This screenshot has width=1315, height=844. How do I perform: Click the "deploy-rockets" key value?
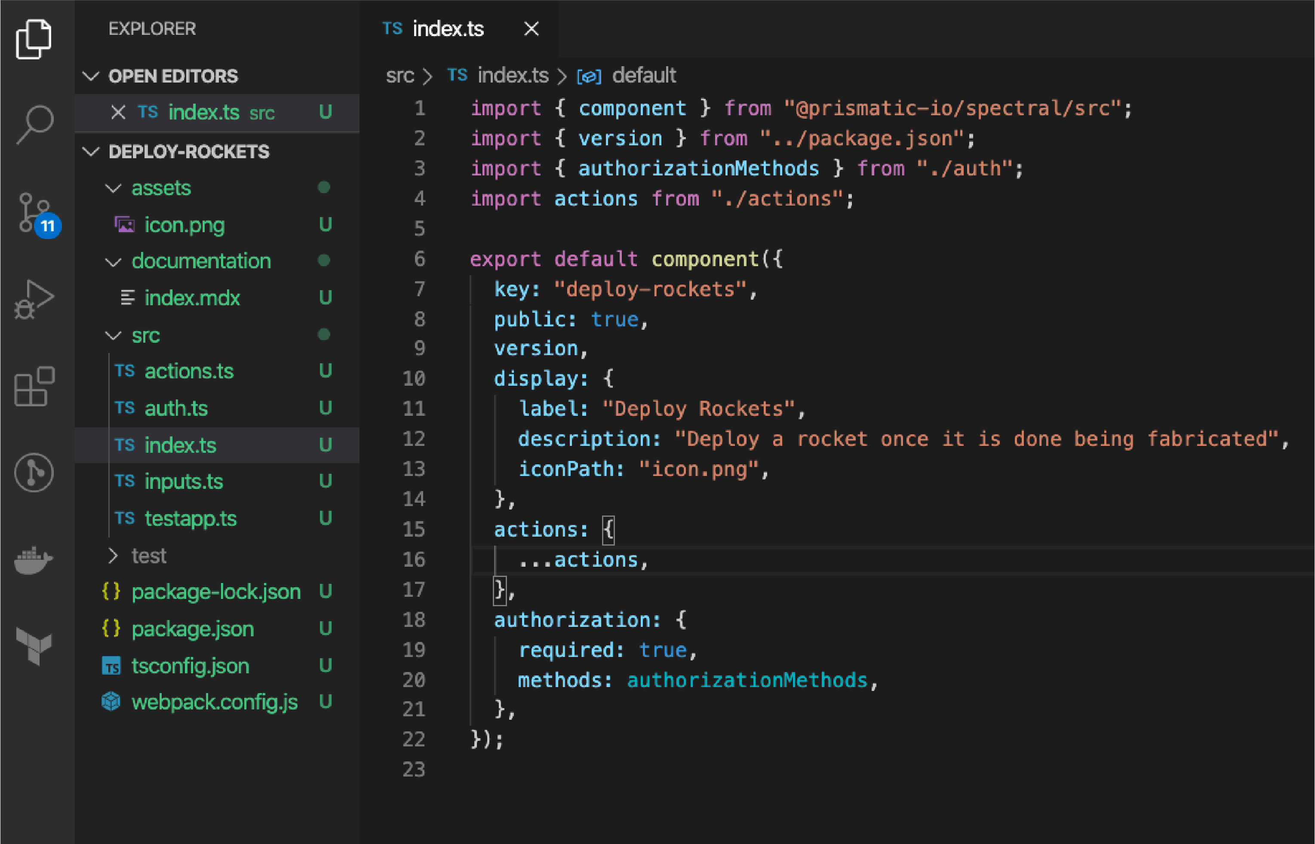click(x=650, y=289)
